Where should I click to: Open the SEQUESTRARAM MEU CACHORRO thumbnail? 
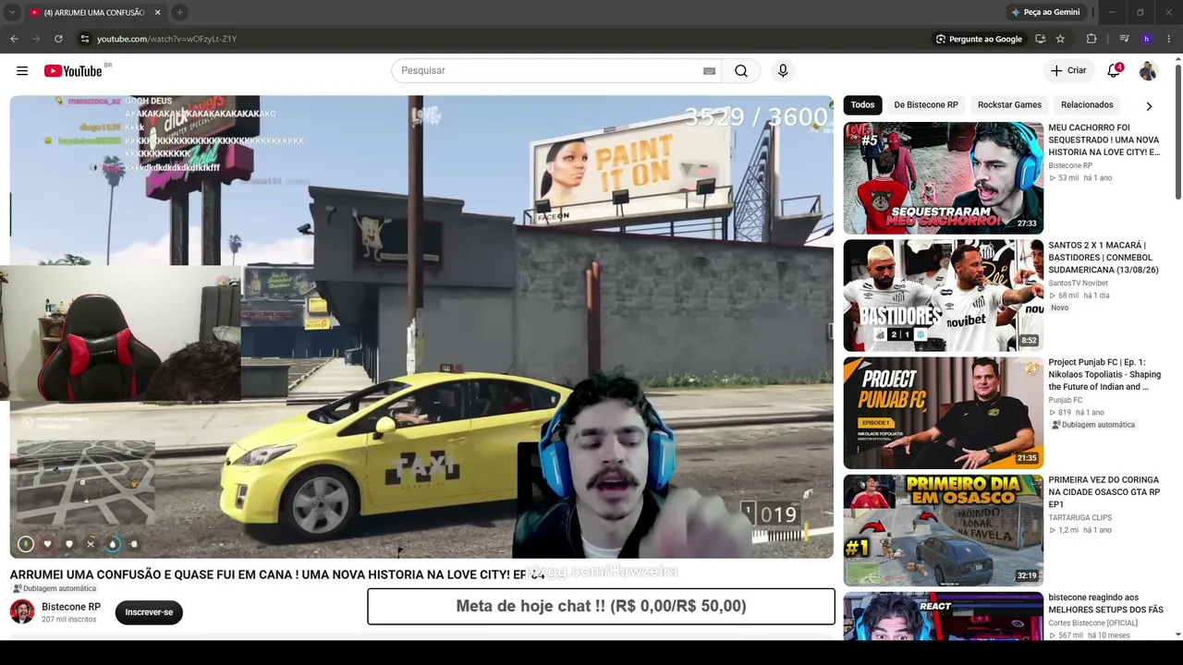click(x=943, y=178)
